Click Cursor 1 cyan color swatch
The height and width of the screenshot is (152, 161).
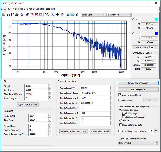(x=156, y=19)
